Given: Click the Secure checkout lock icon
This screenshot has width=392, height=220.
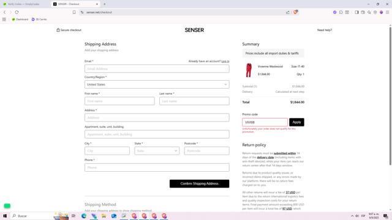Looking at the screenshot, I should coord(58,30).
